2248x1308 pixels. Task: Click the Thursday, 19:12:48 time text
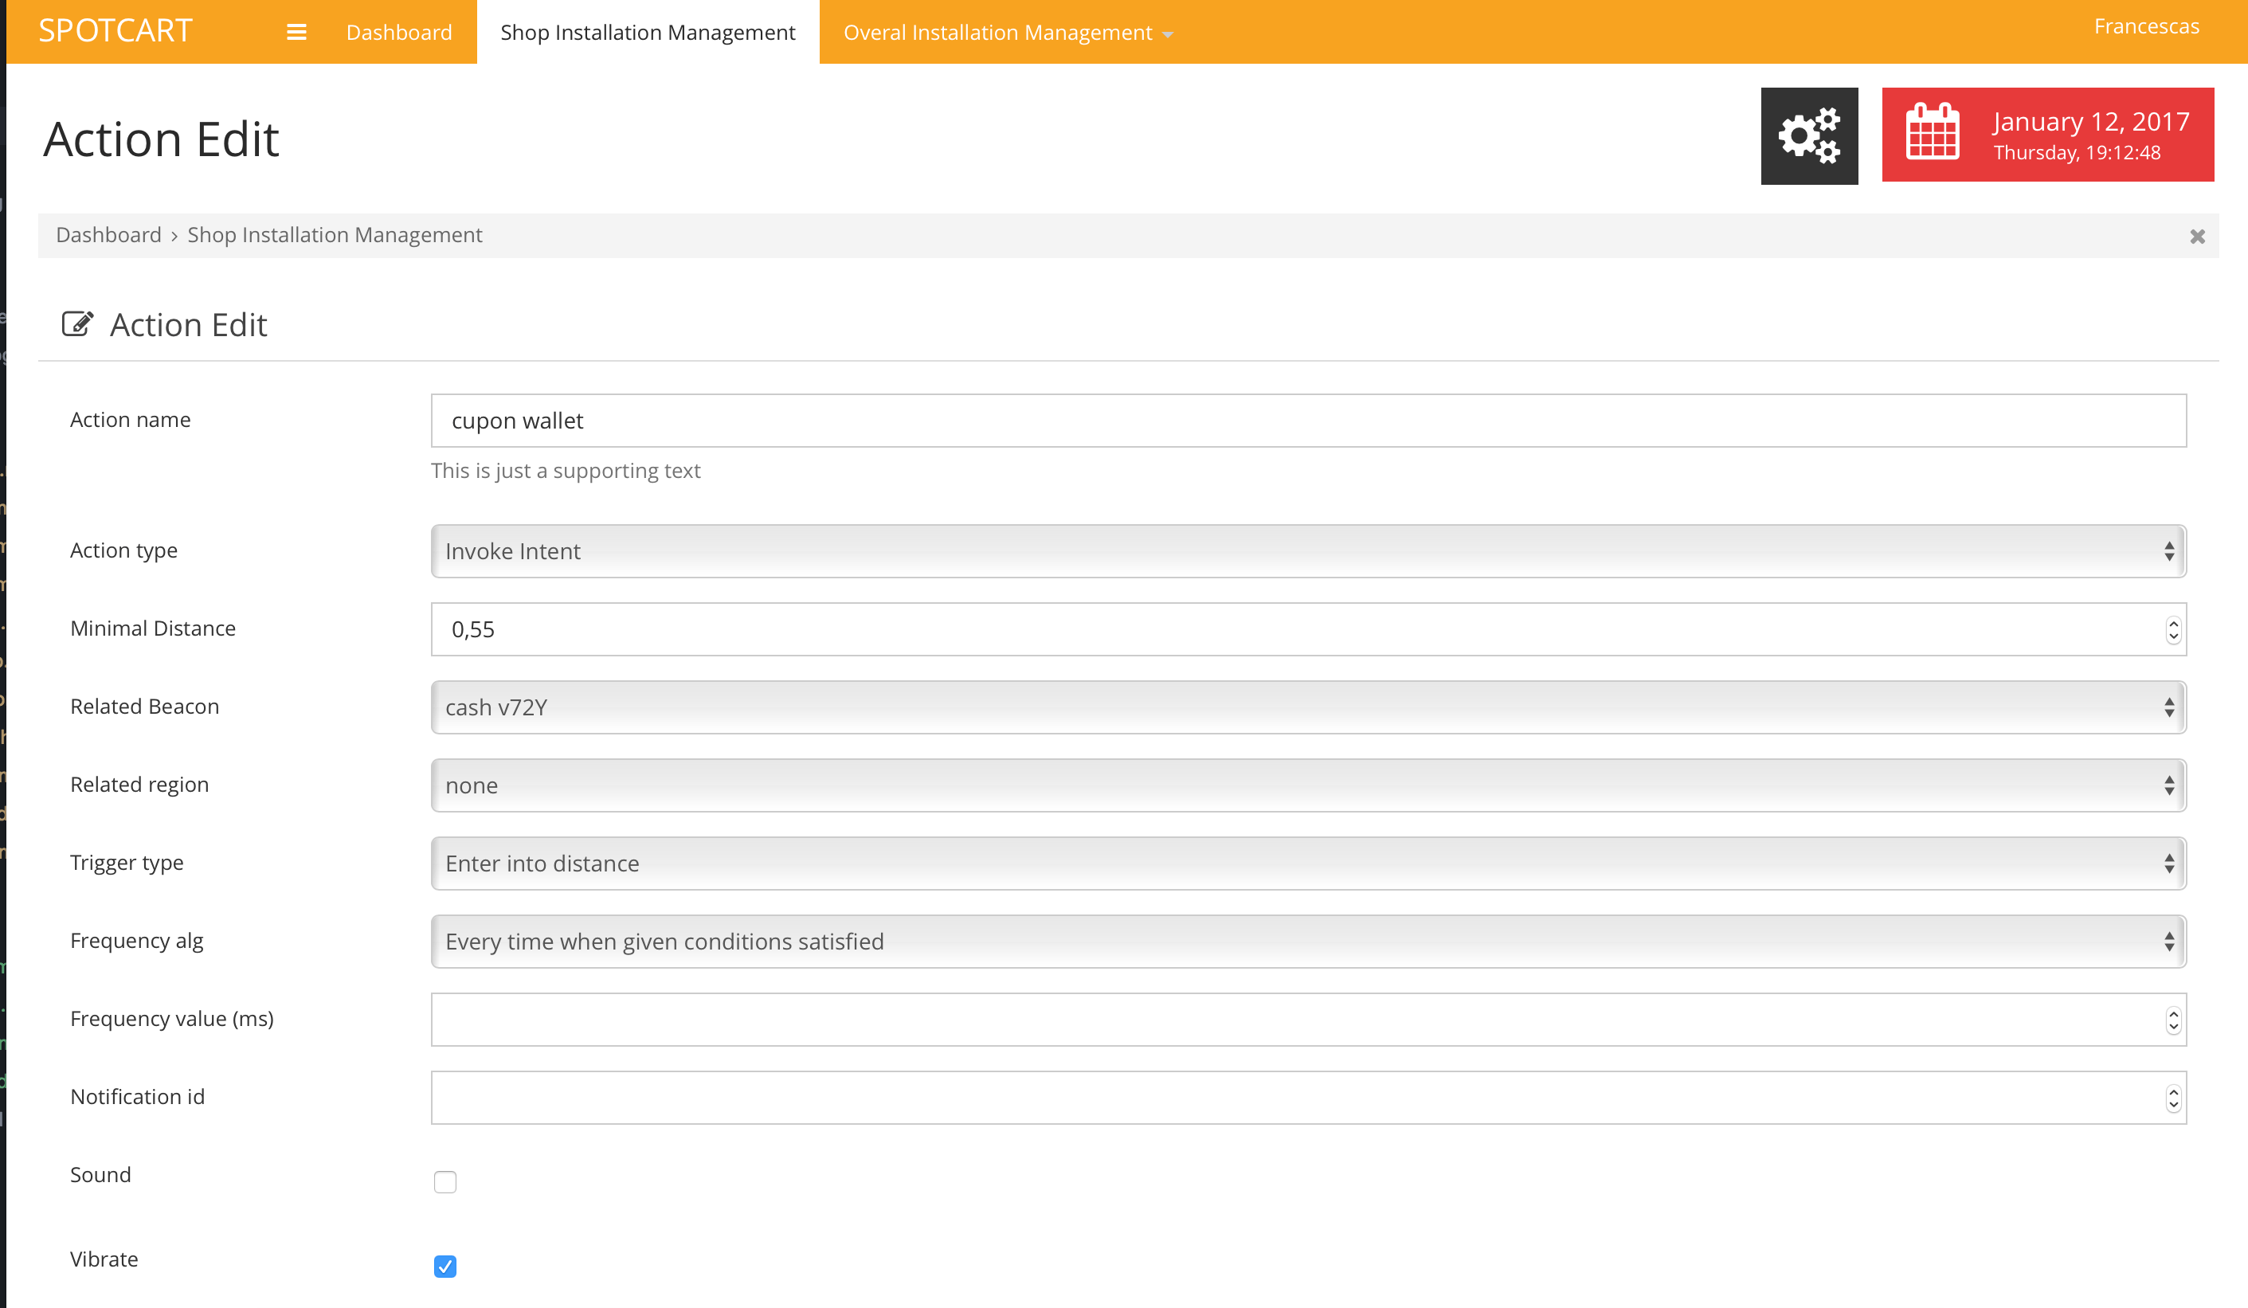[x=2077, y=153]
